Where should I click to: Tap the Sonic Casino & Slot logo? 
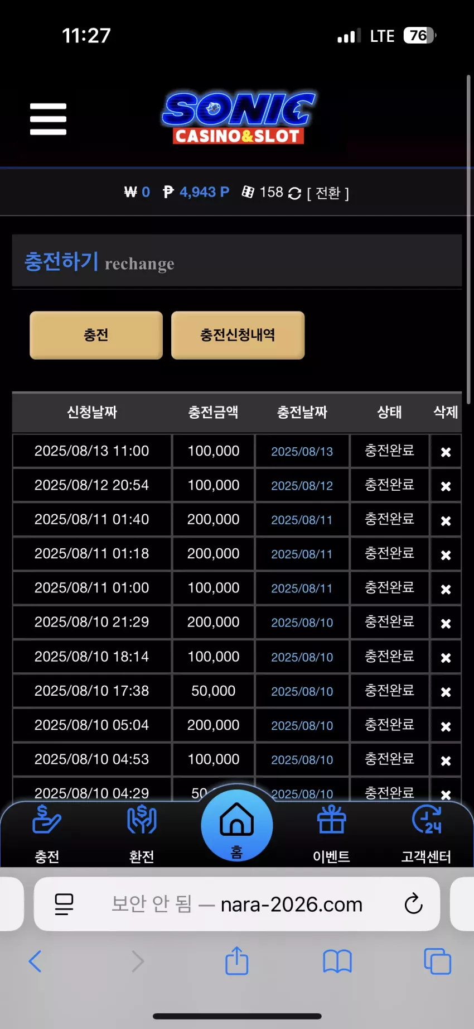(239, 118)
